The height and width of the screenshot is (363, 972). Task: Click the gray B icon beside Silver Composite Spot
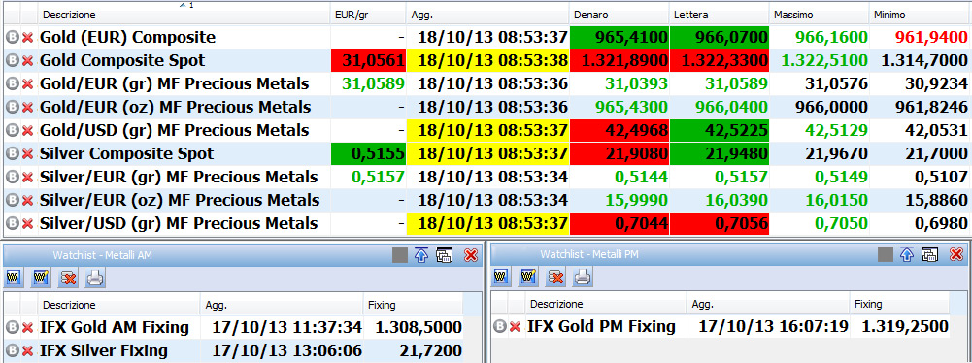pos(12,153)
